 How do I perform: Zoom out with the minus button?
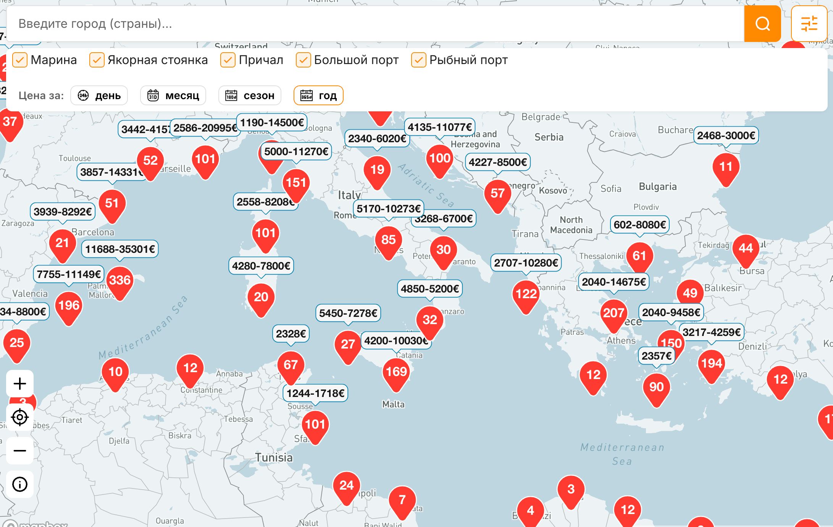[x=20, y=451]
